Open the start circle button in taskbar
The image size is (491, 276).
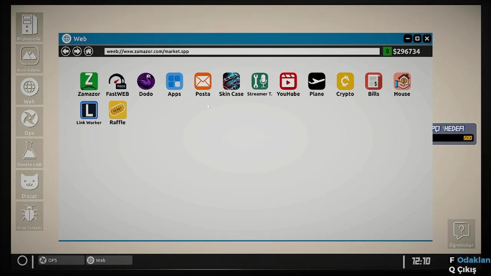pyautogui.click(x=23, y=261)
